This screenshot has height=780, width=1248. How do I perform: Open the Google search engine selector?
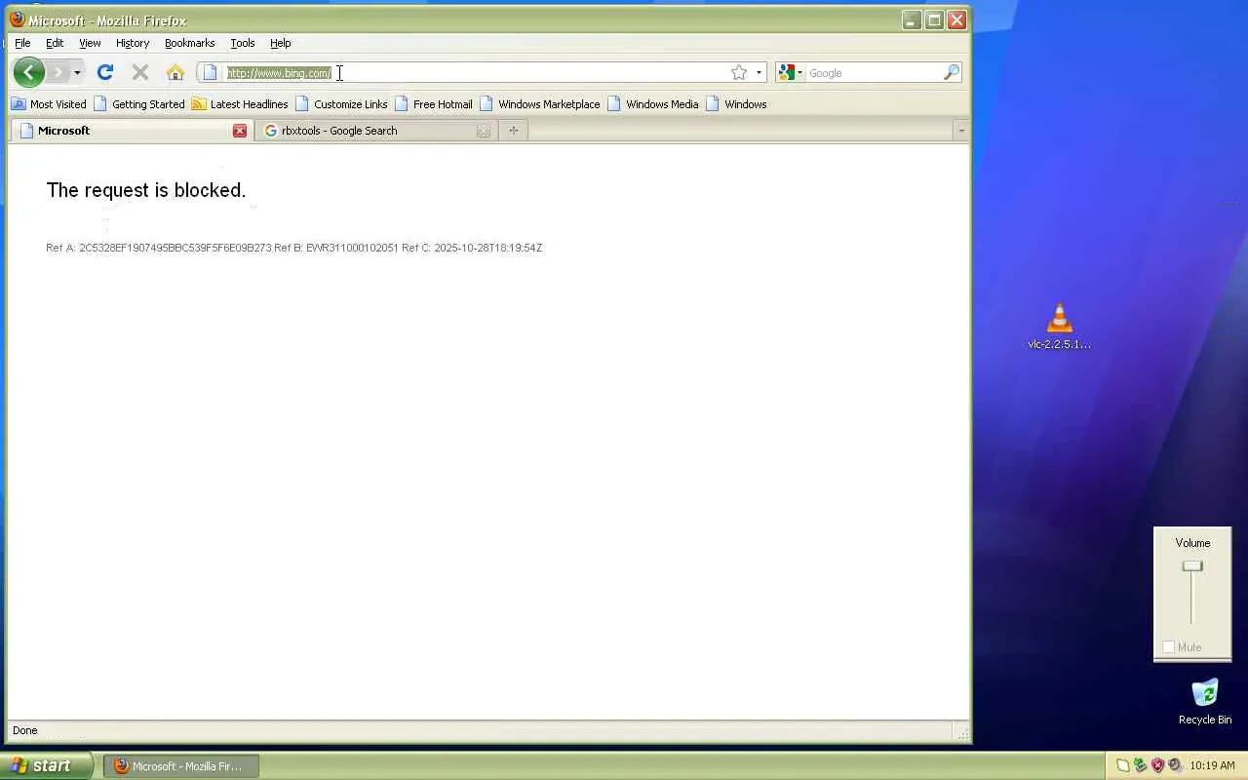[x=790, y=72]
